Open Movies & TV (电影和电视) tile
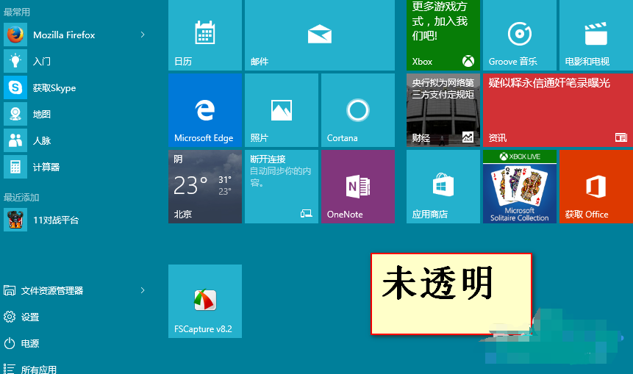 click(596, 35)
